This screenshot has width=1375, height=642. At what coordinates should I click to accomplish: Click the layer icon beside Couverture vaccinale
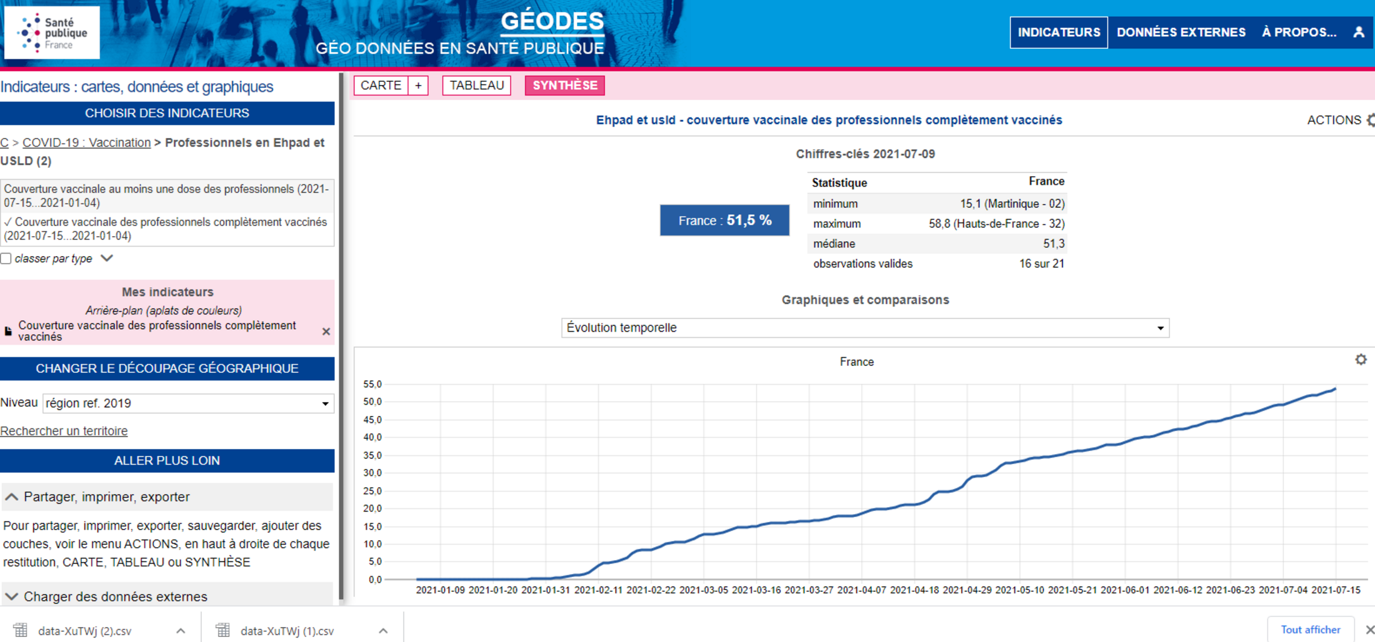pyautogui.click(x=8, y=331)
